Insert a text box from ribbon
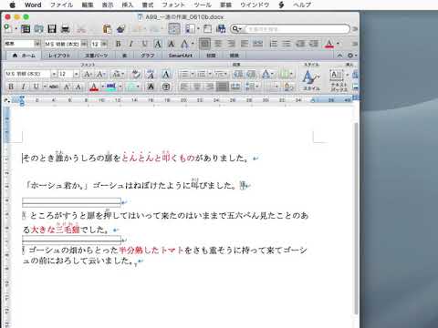This screenshot has width=438, height=328. pos(339,80)
